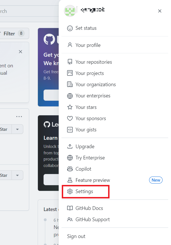Click the Upgrade arrow icon
Screen dimensions: 171x245
tap(70, 146)
